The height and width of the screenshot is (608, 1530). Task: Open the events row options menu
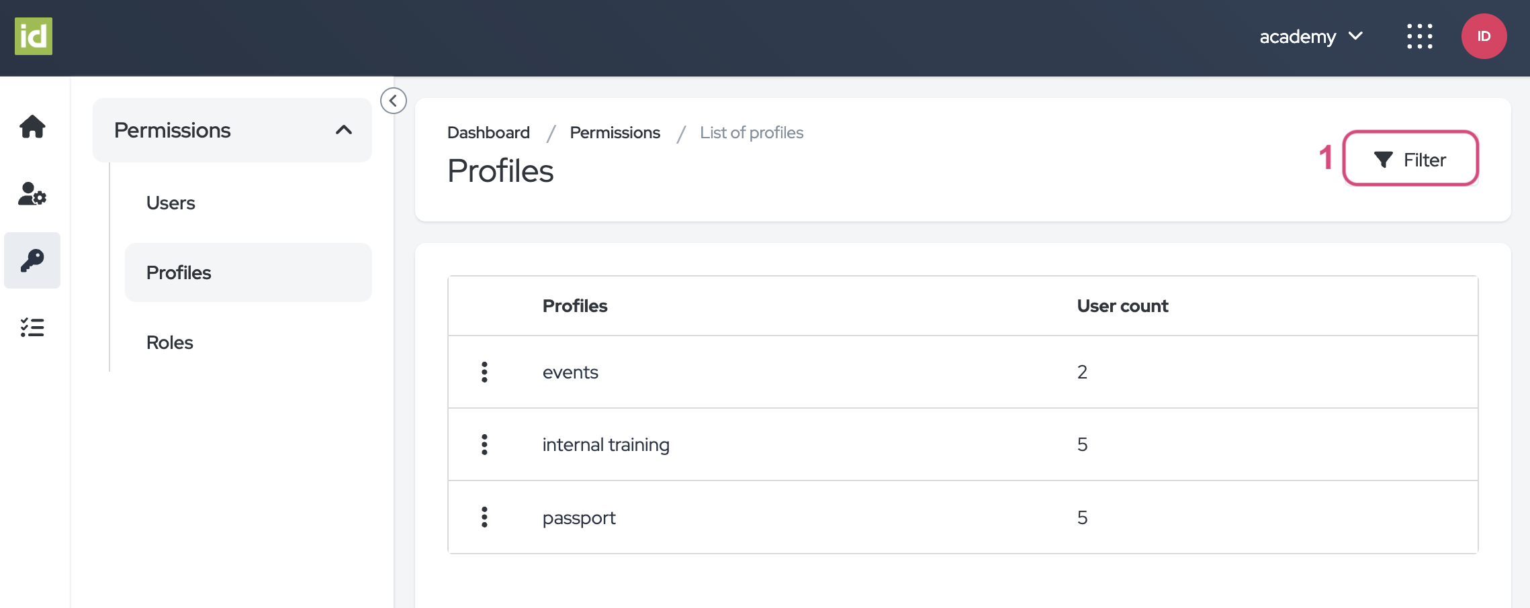click(484, 372)
